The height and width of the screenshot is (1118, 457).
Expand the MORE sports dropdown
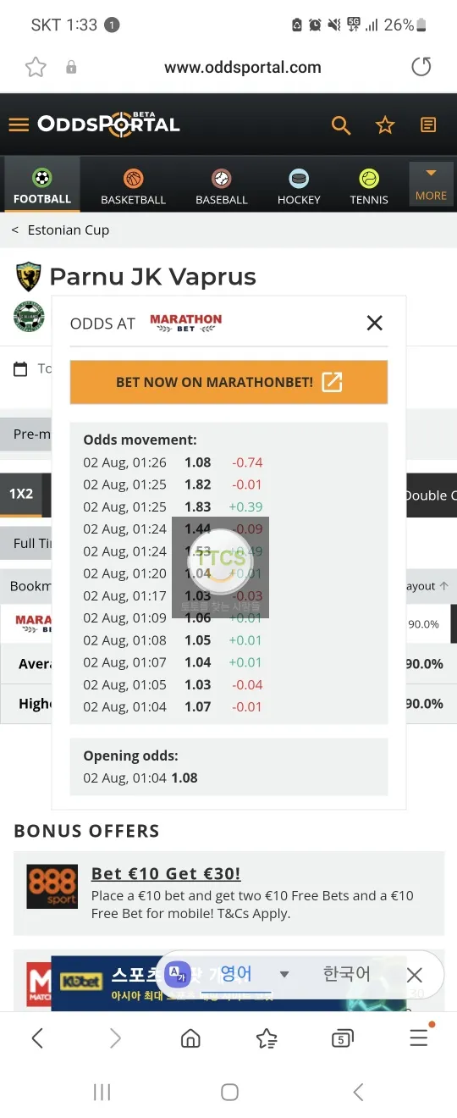431,184
